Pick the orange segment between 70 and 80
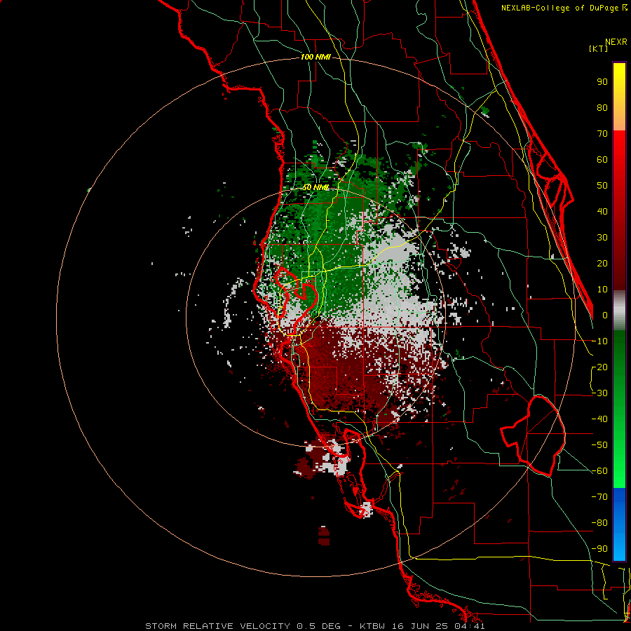 (619, 118)
